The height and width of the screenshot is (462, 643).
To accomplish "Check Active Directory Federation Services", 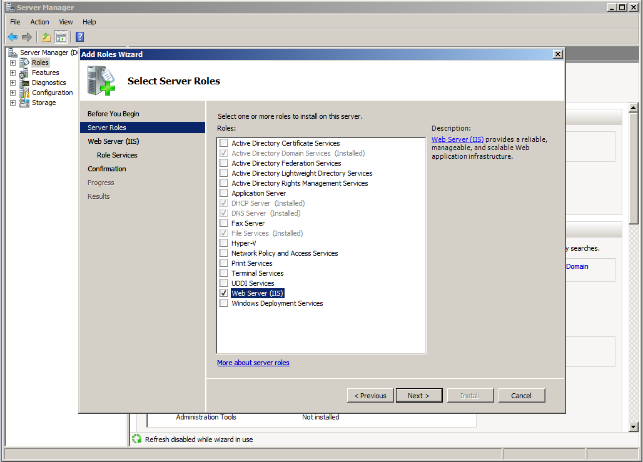I will click(x=223, y=163).
